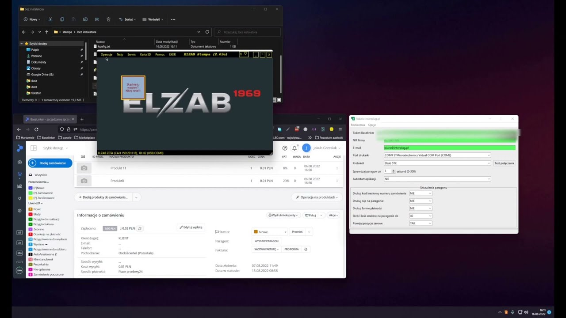
Task: Click the E-mail field in Fiskaro
Action: coord(450,148)
